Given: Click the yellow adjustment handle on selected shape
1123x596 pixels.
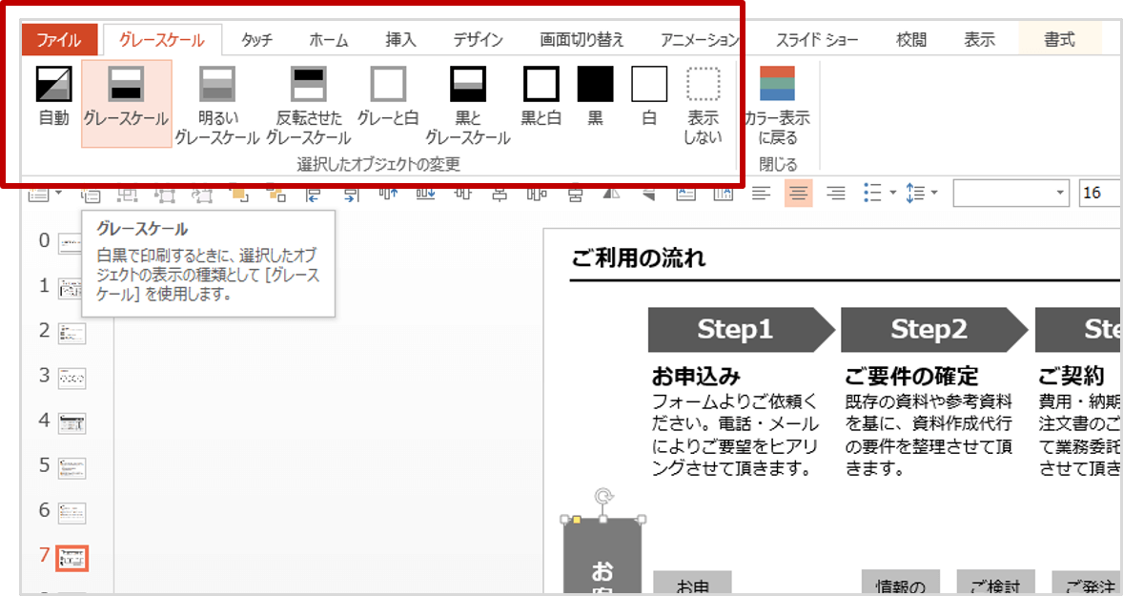Looking at the screenshot, I should 577,520.
